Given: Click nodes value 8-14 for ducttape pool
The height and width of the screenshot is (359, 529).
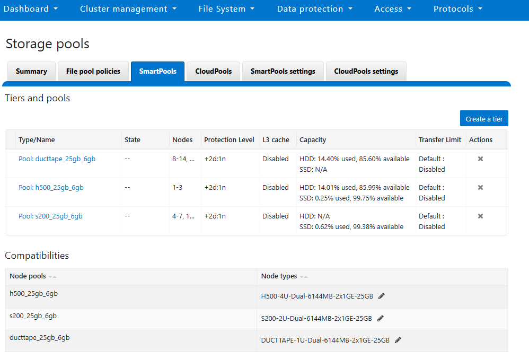Looking at the screenshot, I should pos(183,159).
